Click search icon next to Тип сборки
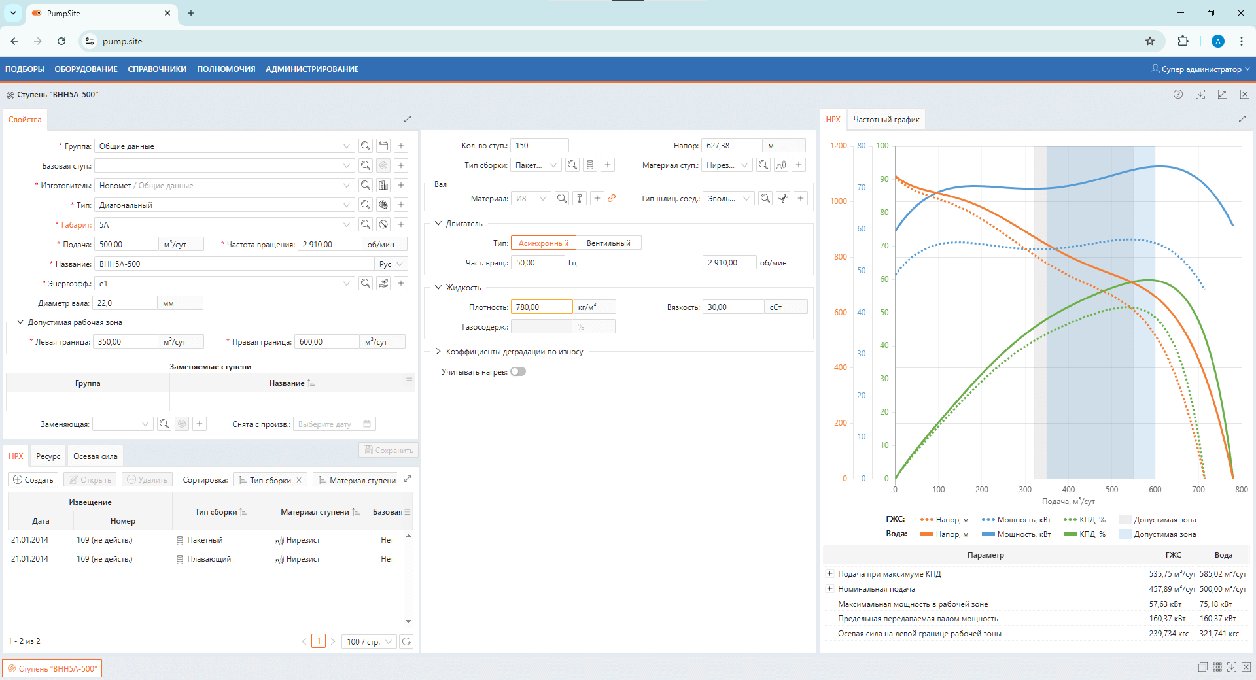The height and width of the screenshot is (680, 1256). (x=572, y=165)
